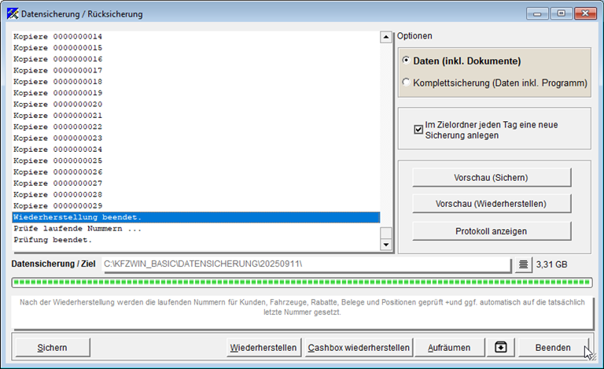This screenshot has width=604, height=369.
Task: Select log line 'Kopiere 0000000025'
Action: click(196, 161)
